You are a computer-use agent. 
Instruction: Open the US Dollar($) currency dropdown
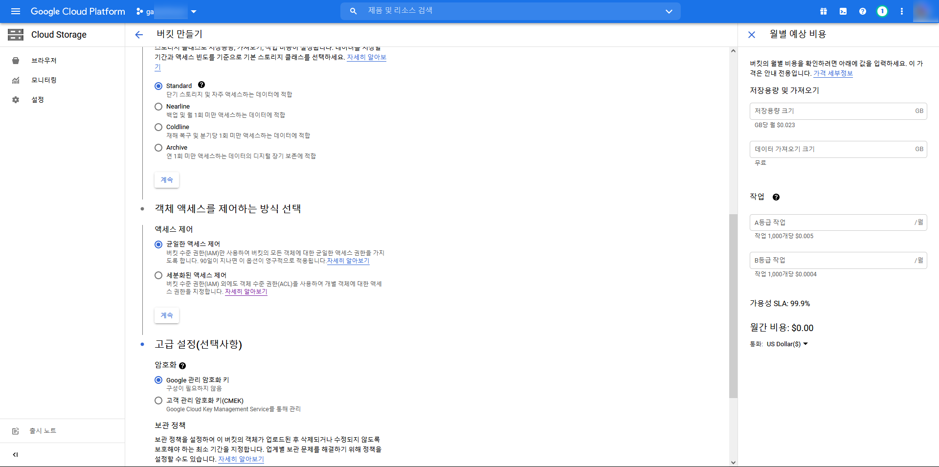787,344
